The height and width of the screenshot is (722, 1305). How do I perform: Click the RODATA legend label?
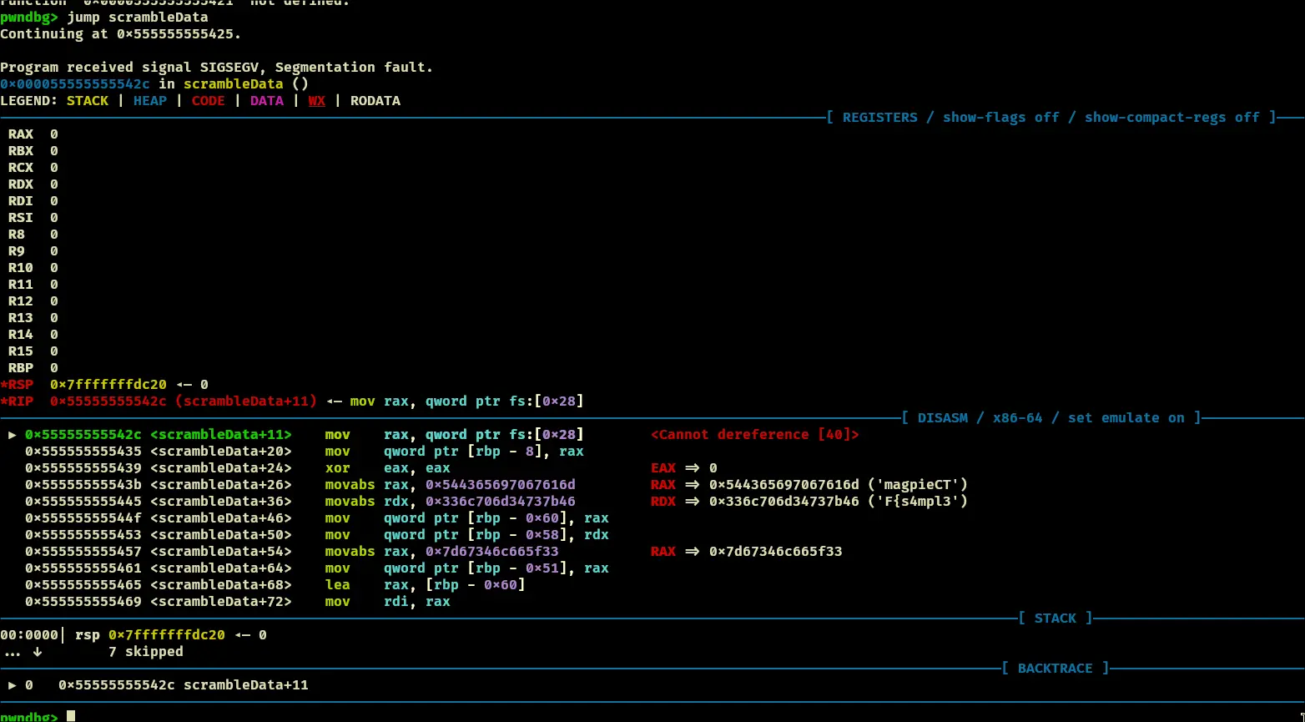pyautogui.click(x=375, y=101)
